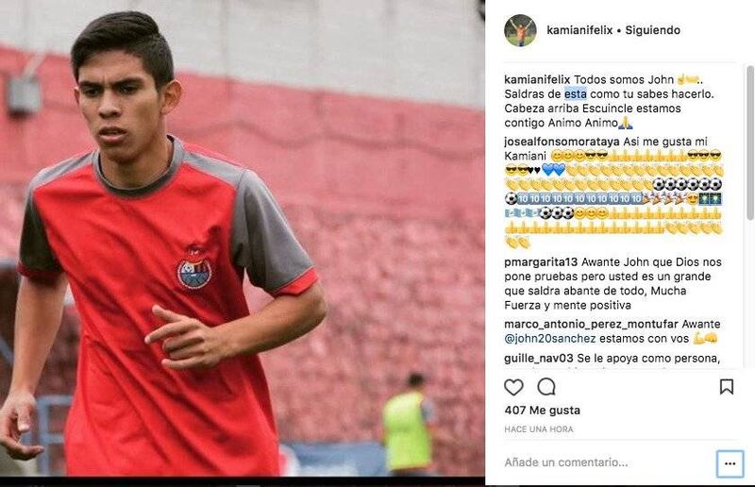Open the marco_antonio_perez_montufar commenter profile
This screenshot has width=755, height=487.
click(592, 325)
